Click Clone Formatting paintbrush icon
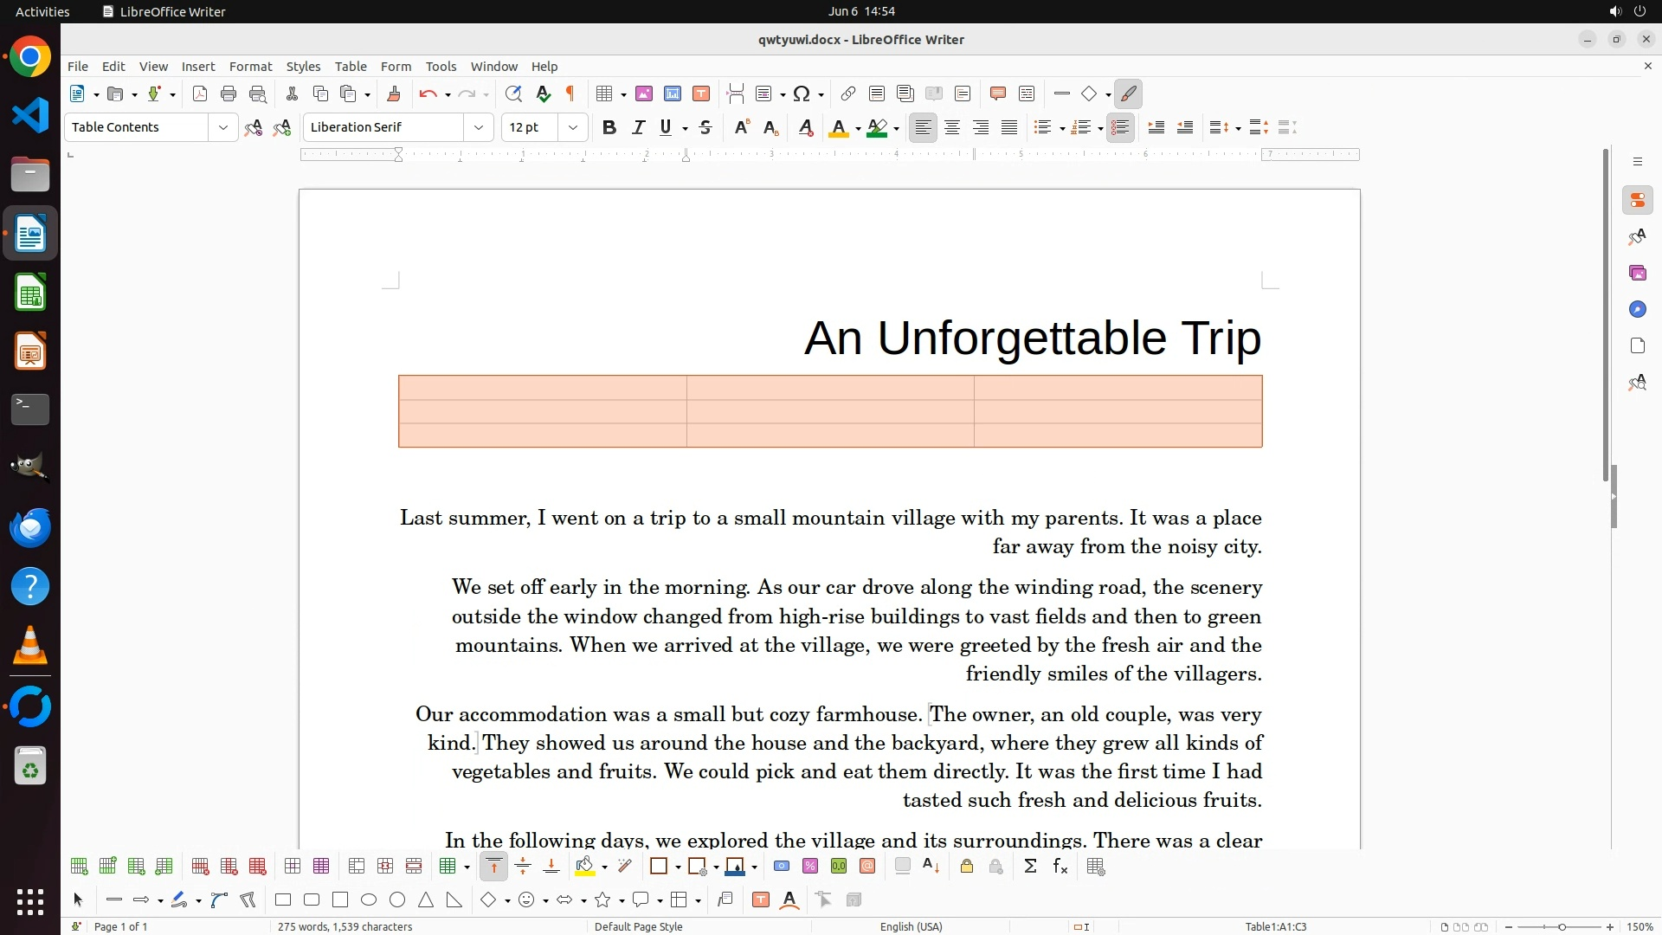This screenshot has width=1662, height=935. [x=394, y=94]
